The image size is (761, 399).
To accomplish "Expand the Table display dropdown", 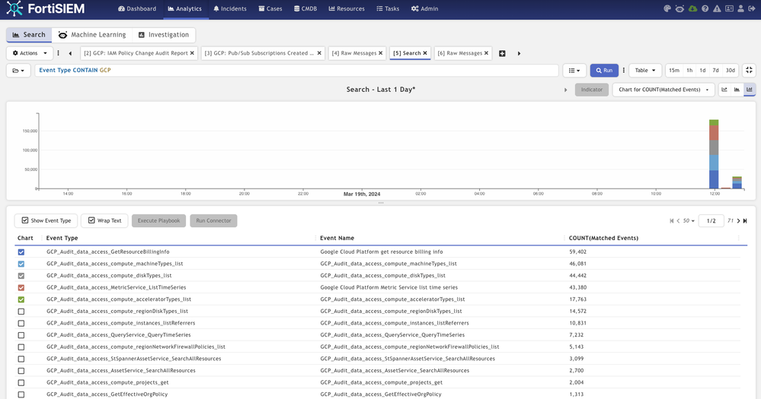I will pyautogui.click(x=644, y=71).
